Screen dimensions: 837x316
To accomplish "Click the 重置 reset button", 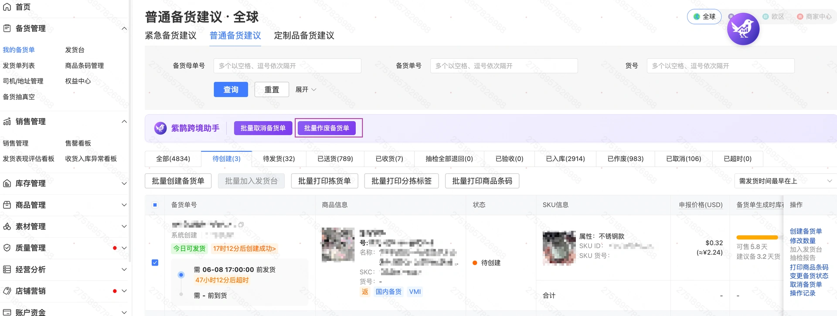I will 272,89.
